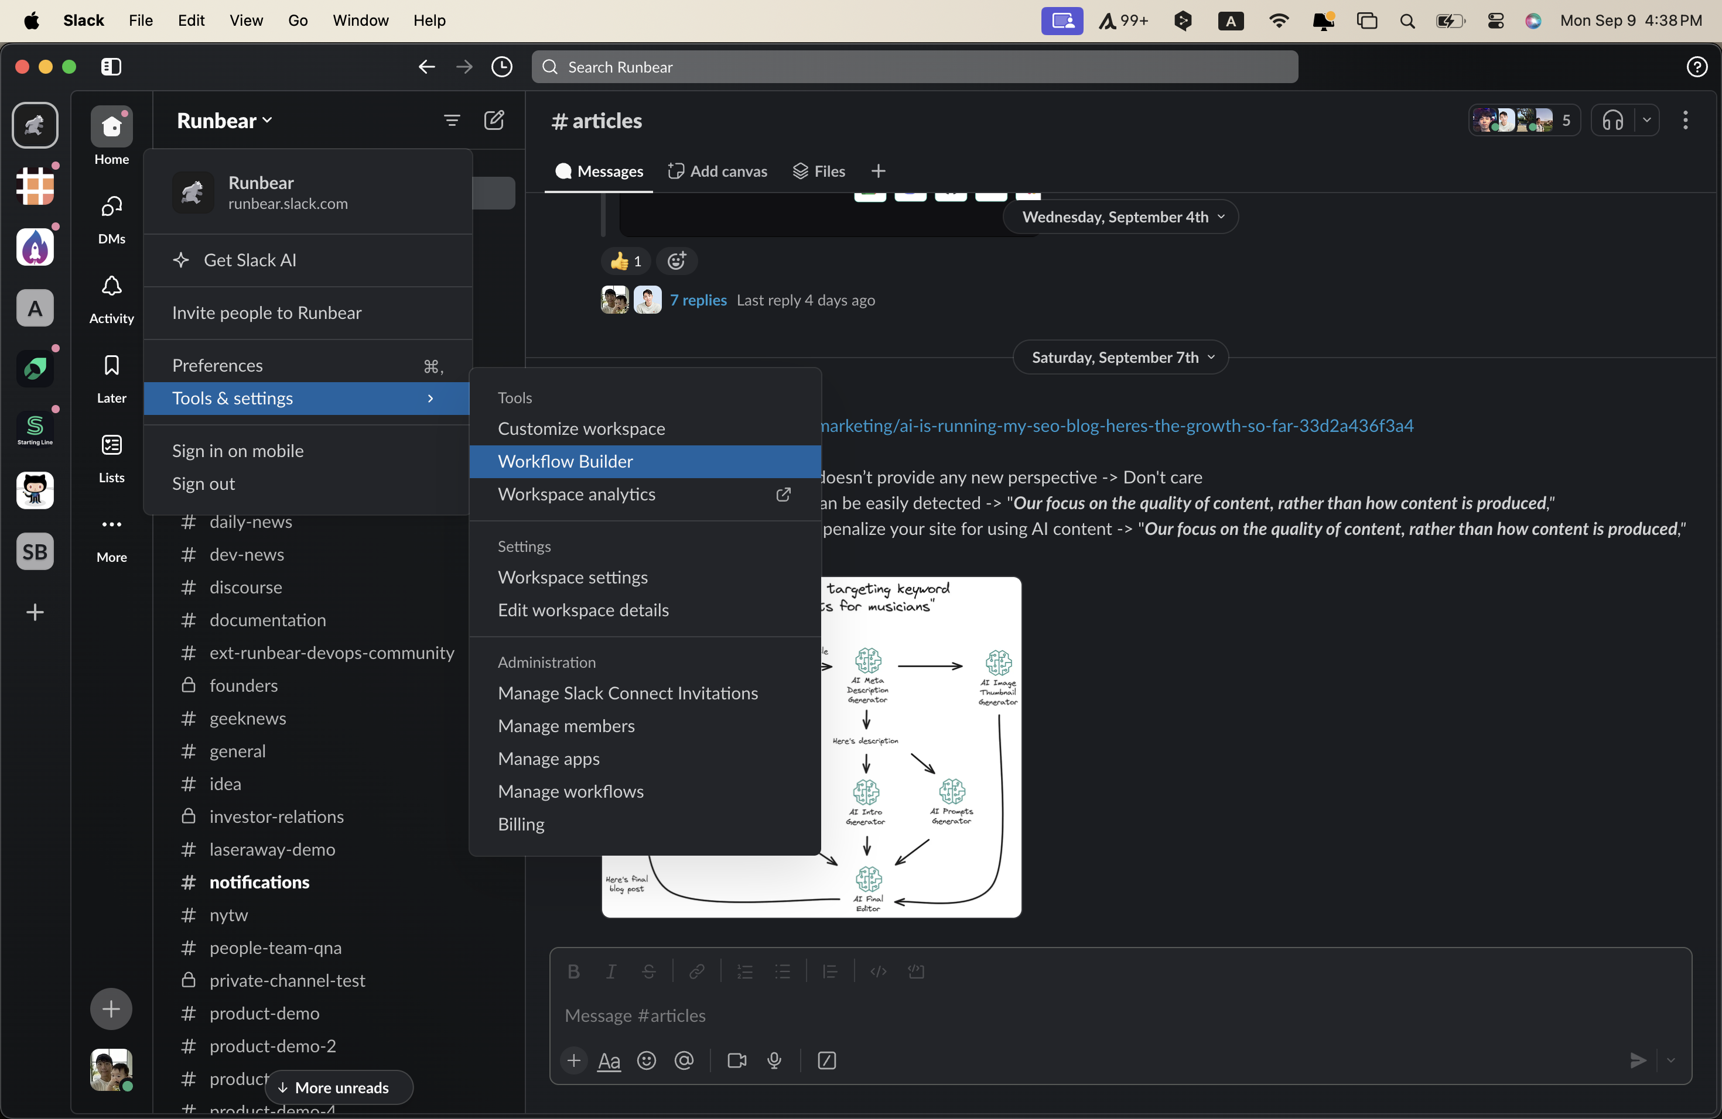
Task: Open Activity bell in sidebar
Action: pos(111,298)
